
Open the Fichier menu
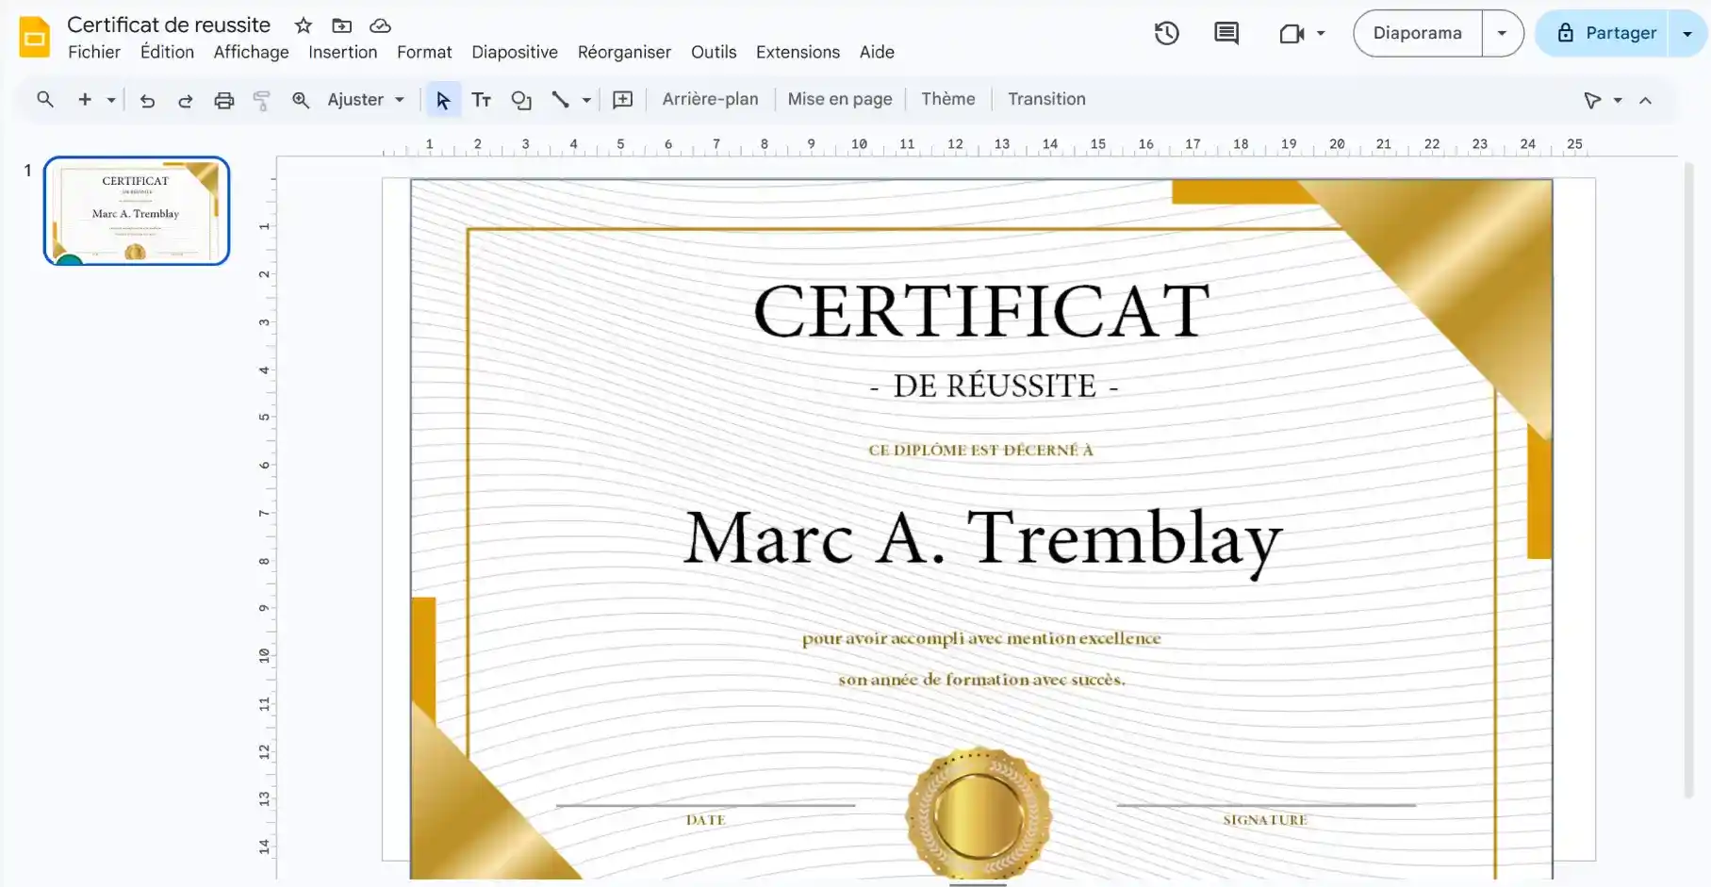94,53
